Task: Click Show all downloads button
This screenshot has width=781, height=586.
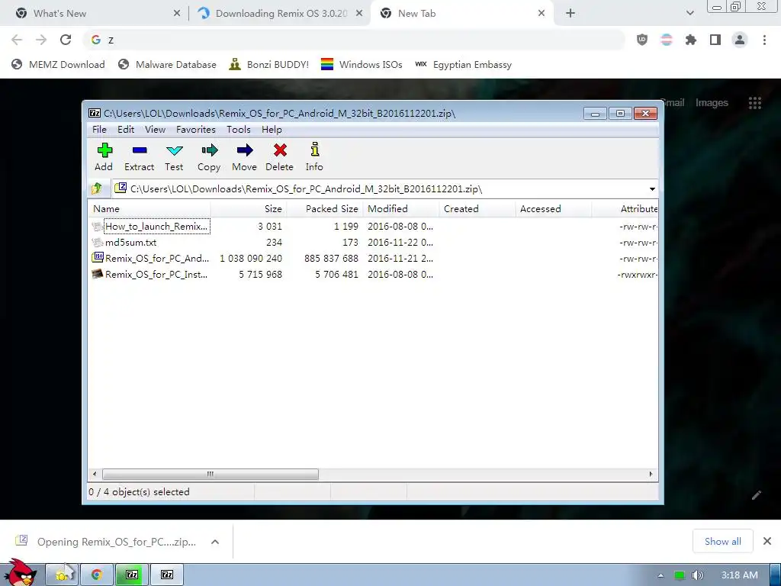Action: 723,541
